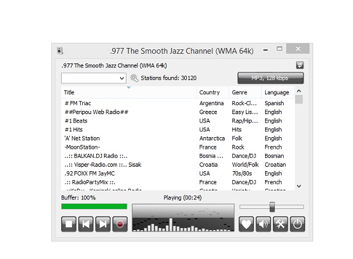
Task: Click the volume slider handle
Action: [272, 207]
